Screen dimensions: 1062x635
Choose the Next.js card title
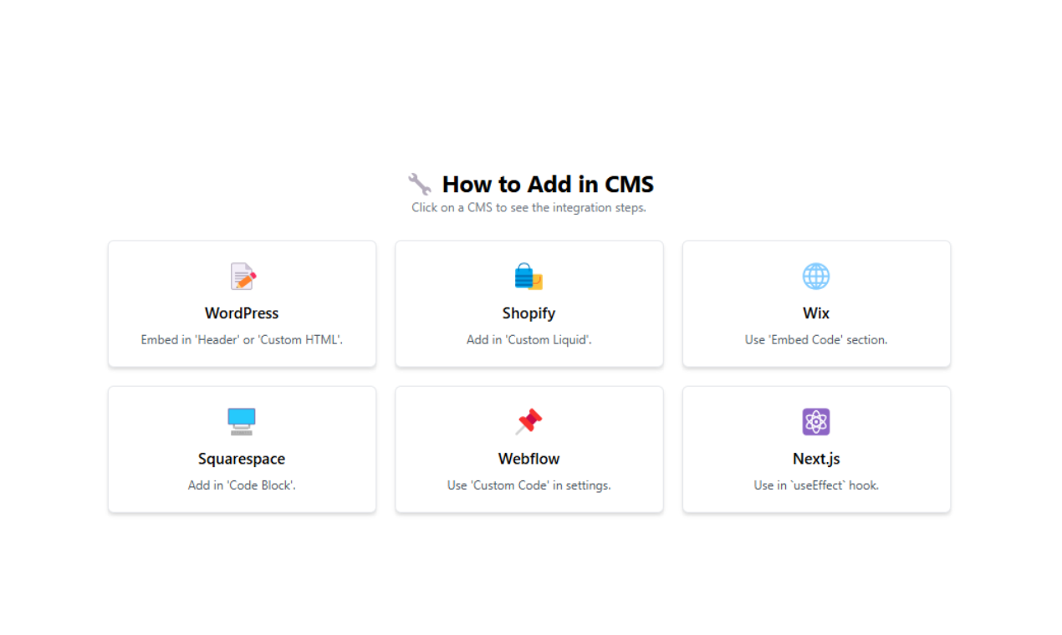tap(816, 459)
